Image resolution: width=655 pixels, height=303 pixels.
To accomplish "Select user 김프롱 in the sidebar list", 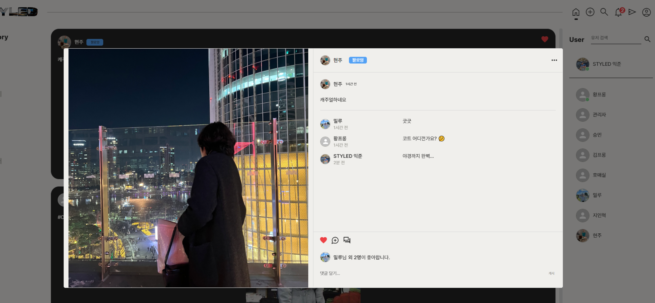I will point(591,155).
